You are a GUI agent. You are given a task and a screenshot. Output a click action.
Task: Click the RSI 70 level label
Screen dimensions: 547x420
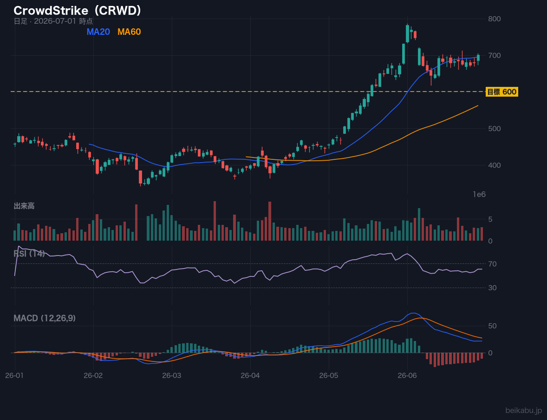tap(492, 264)
